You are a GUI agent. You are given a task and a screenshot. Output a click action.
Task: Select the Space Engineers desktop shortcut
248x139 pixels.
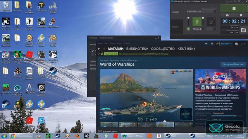tap(29, 24)
